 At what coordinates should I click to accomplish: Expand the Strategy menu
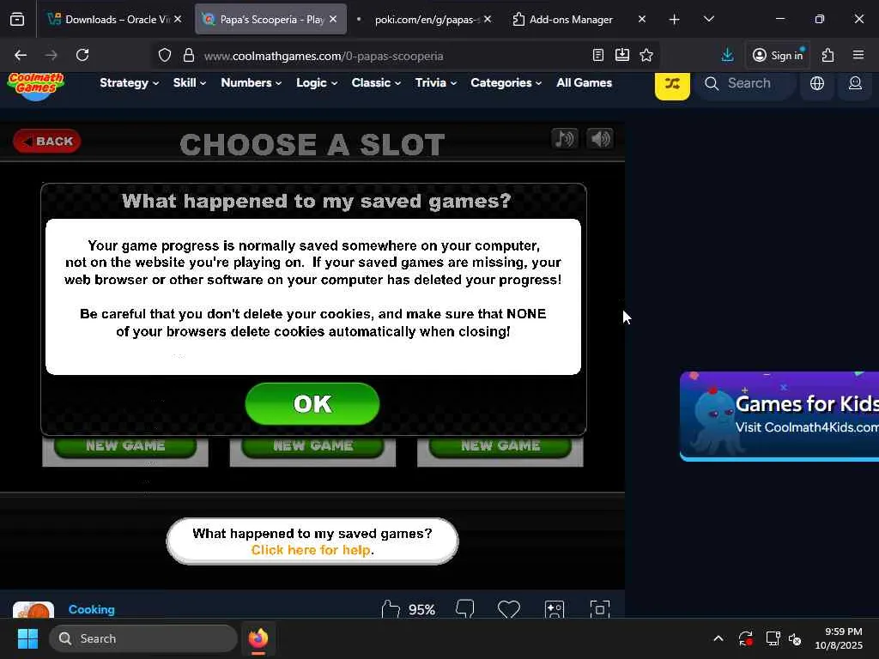129,83
